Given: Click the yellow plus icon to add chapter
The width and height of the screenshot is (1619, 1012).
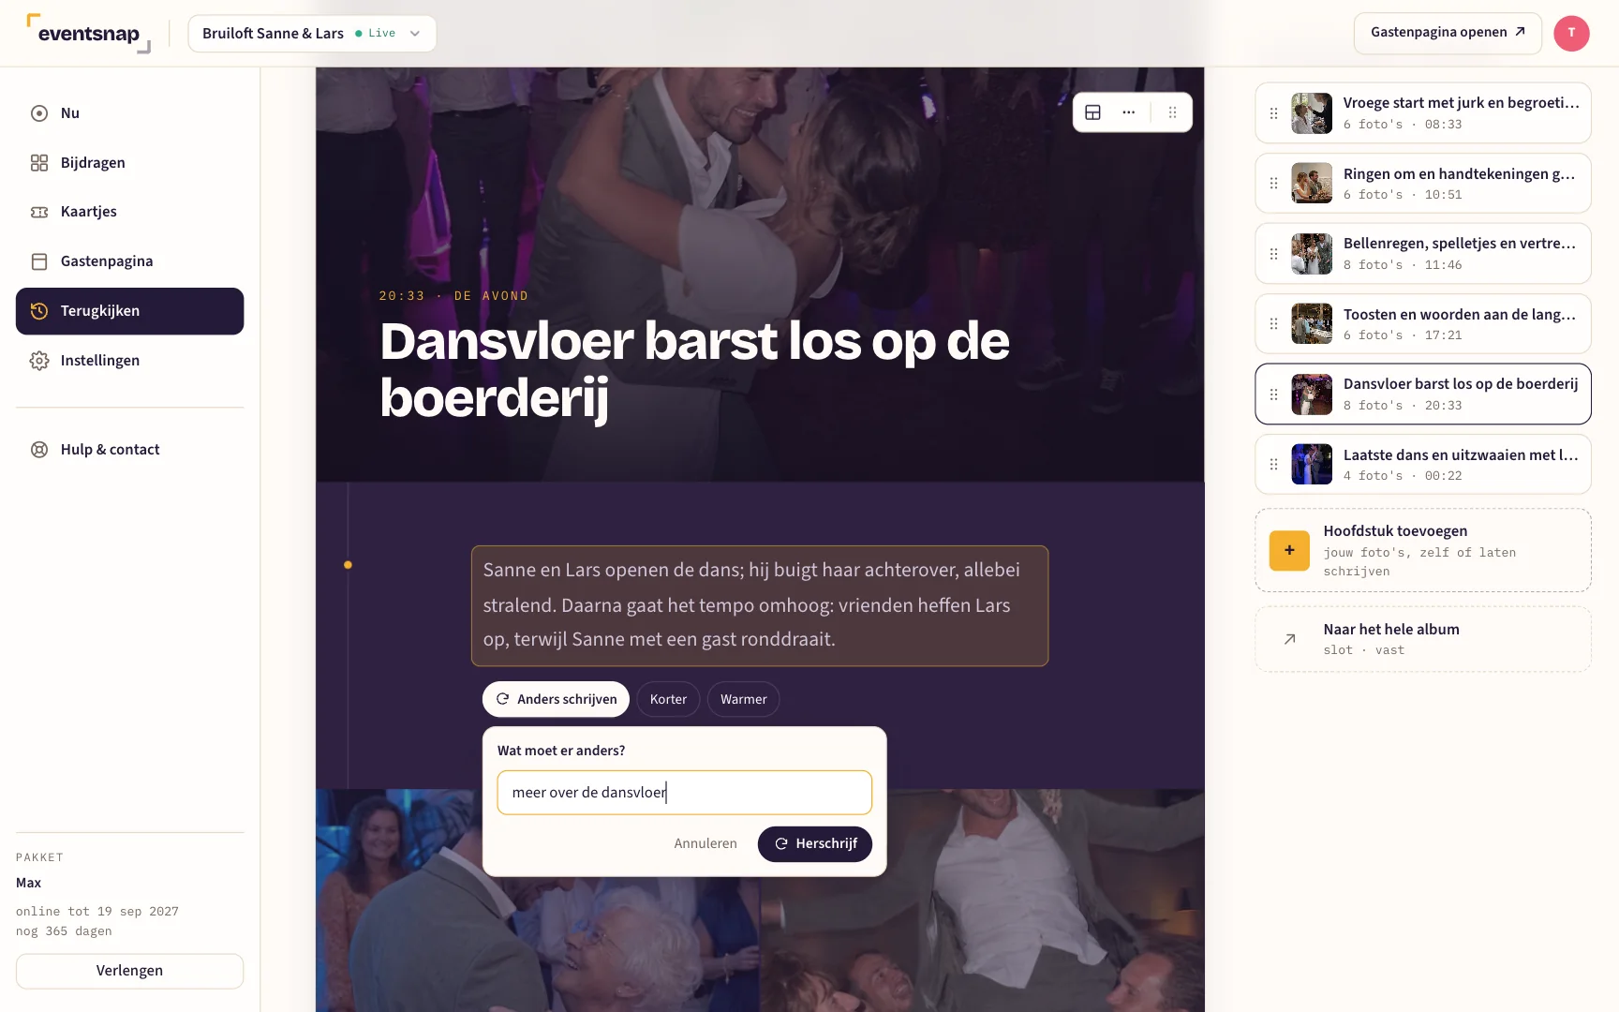Looking at the screenshot, I should (1289, 550).
